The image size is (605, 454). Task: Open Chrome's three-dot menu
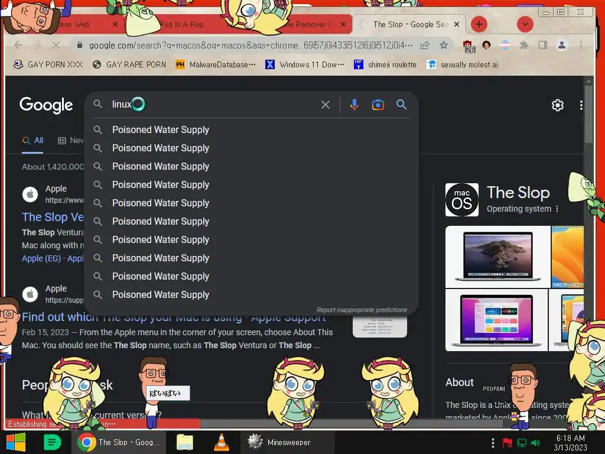click(581, 45)
